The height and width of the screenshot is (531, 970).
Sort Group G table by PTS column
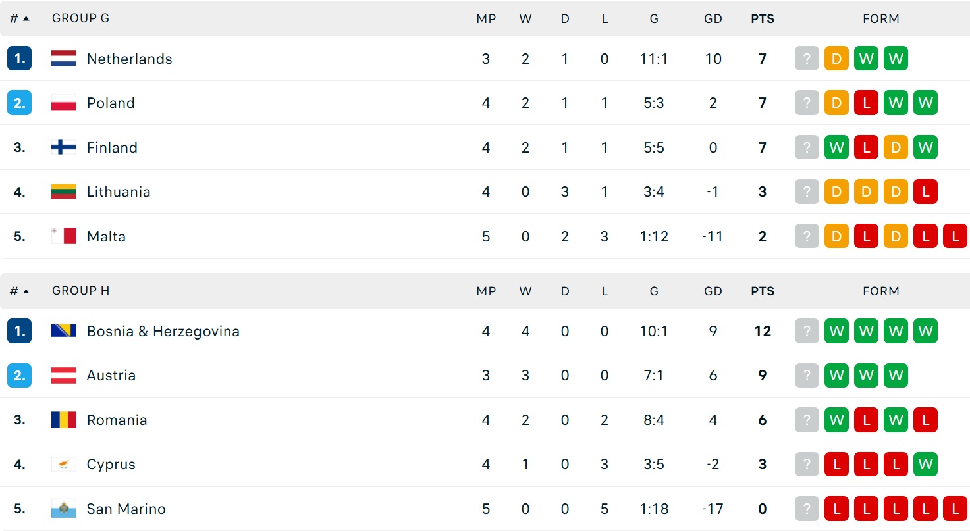click(x=763, y=18)
